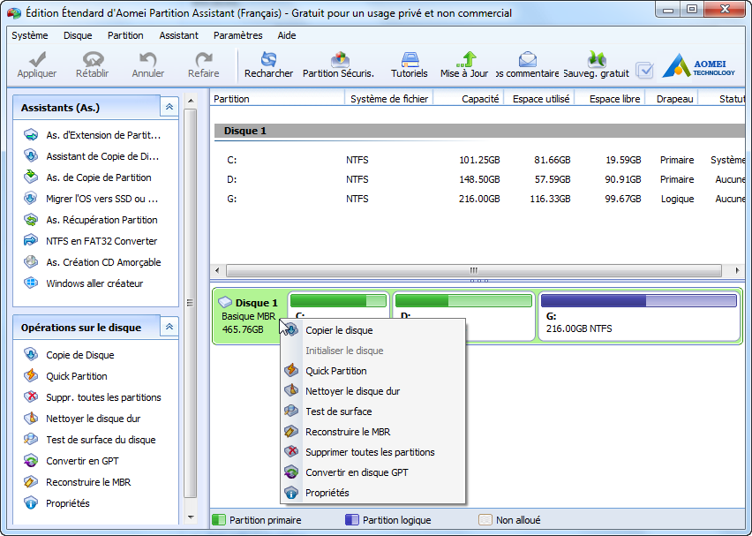The height and width of the screenshot is (536, 752).
Task: Choose Quick Partition in the context menu
Action: 373,371
